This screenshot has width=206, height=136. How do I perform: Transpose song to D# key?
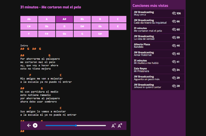pos(82,26)
